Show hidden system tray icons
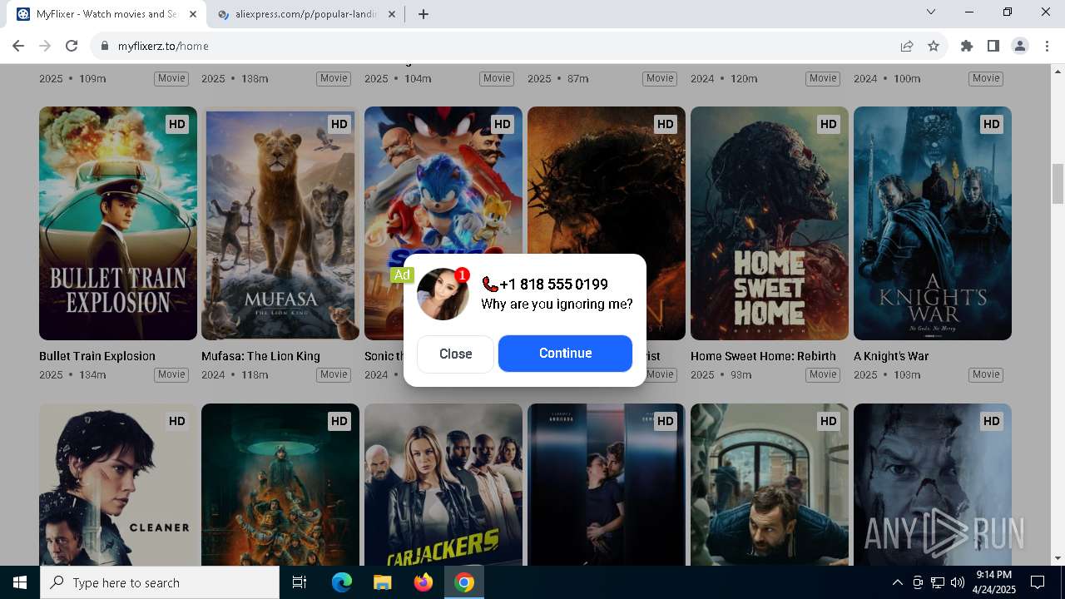This screenshot has width=1065, height=599. tap(898, 582)
